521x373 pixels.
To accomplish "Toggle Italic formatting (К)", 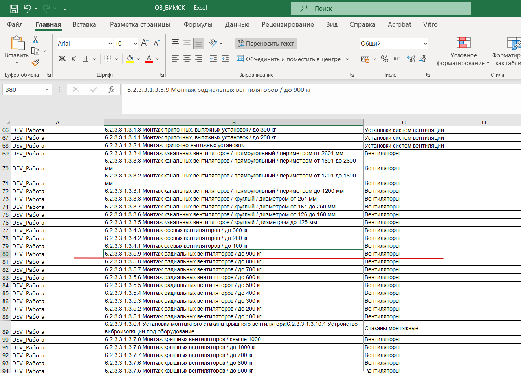I will (73, 59).
